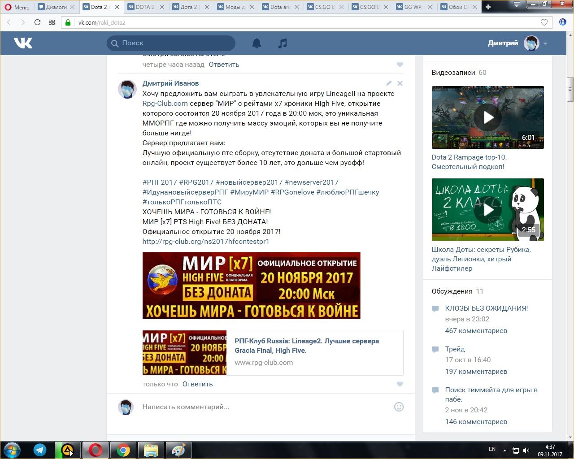574x459 pixels.
Task: Reload the page with refresh icon
Action: 37,22
